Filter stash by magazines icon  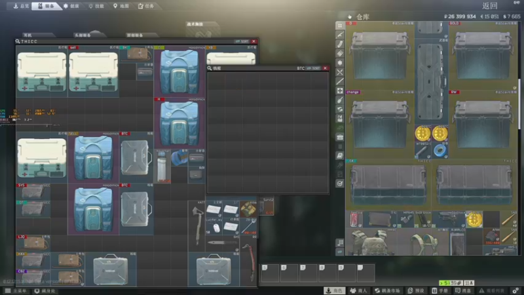point(340,44)
